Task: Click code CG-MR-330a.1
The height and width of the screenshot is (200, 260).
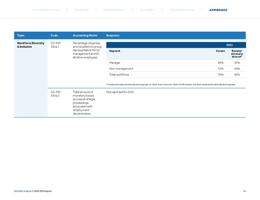Action: click(56, 45)
